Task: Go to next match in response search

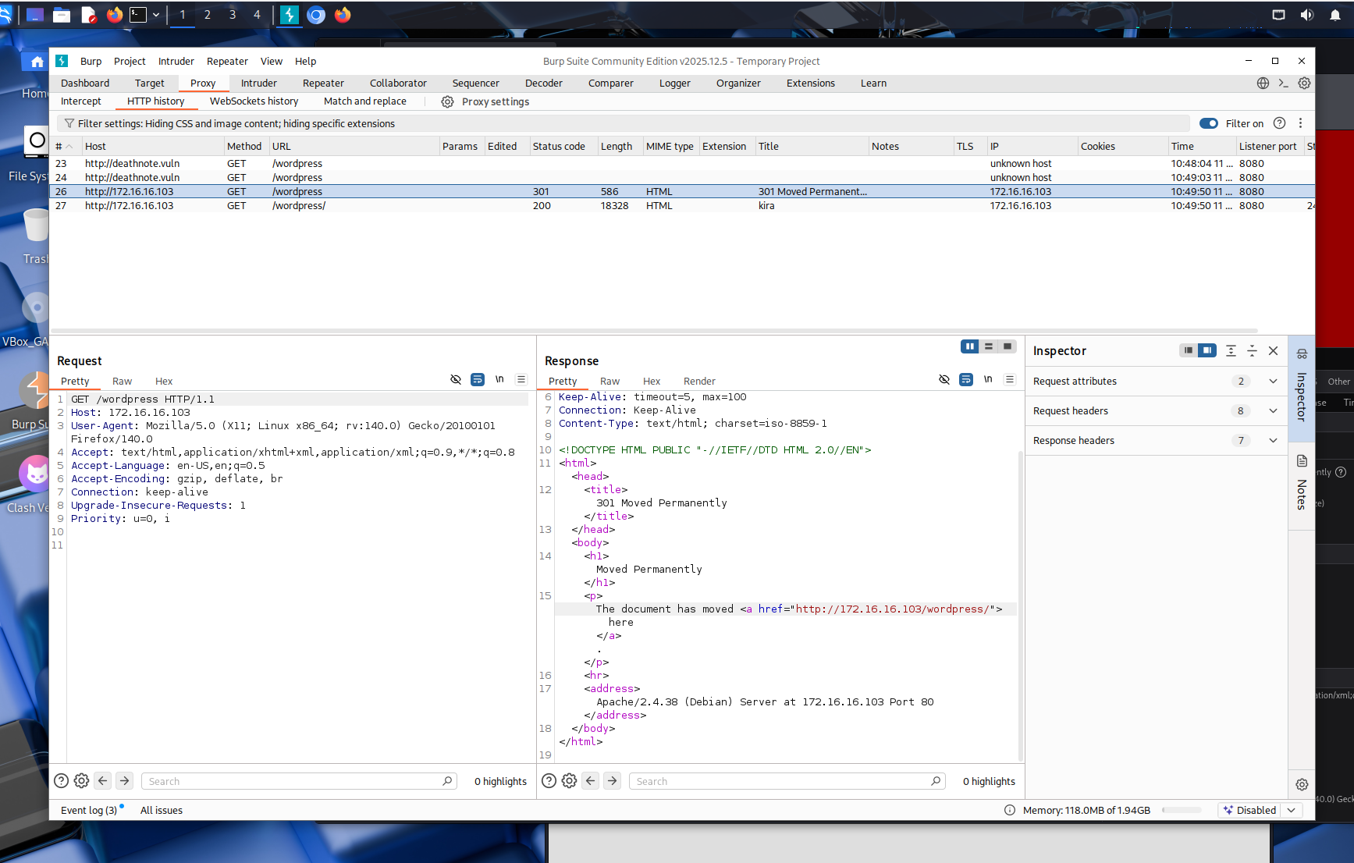Action: [x=613, y=781]
